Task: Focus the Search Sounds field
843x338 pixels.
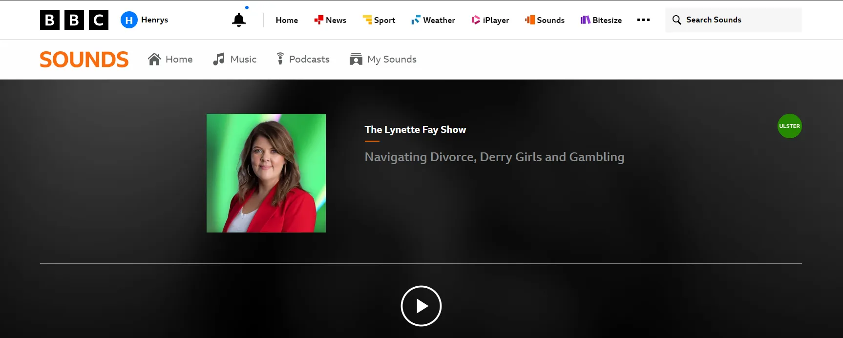Action: (733, 20)
